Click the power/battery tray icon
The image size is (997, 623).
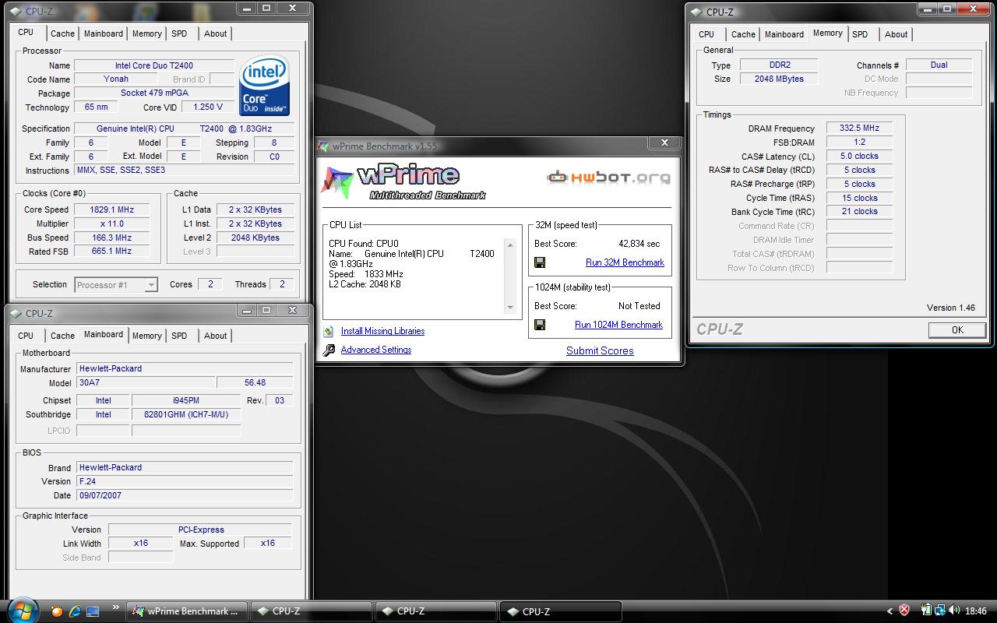point(926,611)
